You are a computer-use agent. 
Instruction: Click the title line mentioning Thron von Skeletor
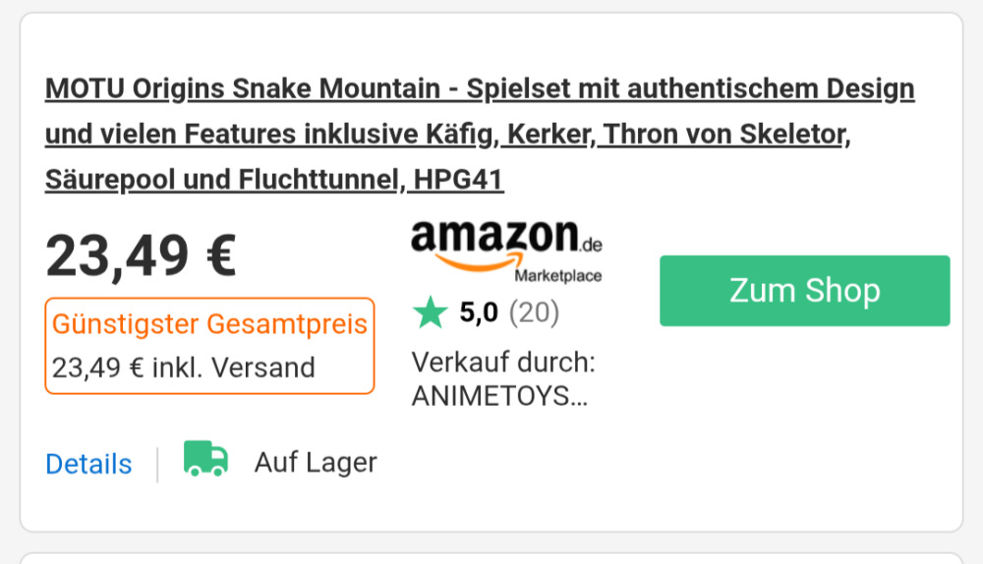point(447,134)
